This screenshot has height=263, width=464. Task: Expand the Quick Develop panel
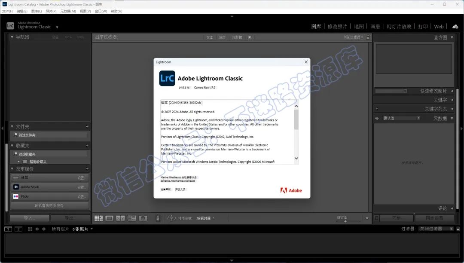tap(452, 91)
